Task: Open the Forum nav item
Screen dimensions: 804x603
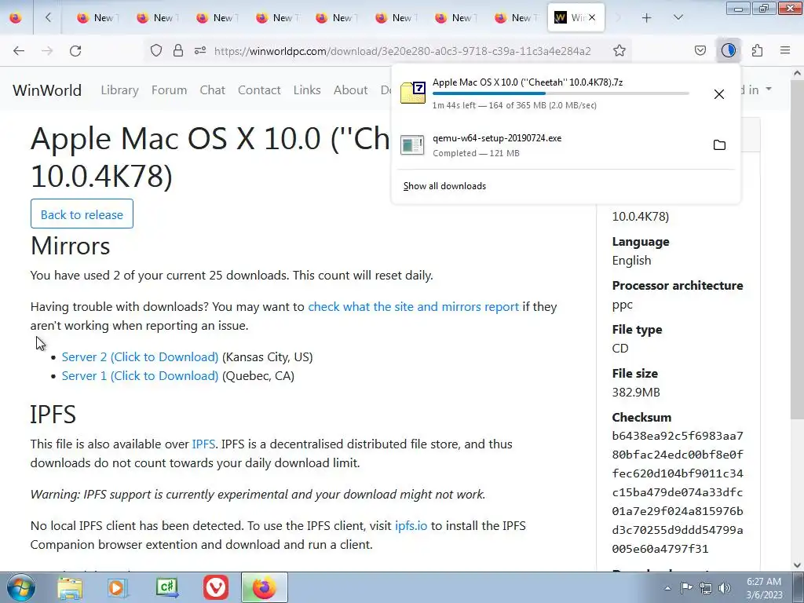Action: pos(170,90)
